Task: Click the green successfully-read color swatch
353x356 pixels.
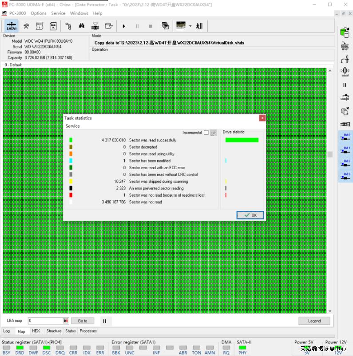Action: click(x=71, y=140)
